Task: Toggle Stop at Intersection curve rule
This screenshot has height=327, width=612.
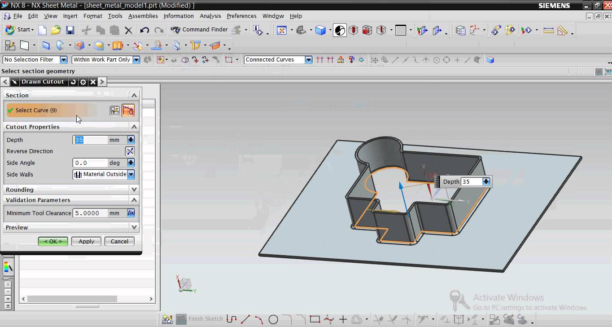Action: click(320, 60)
